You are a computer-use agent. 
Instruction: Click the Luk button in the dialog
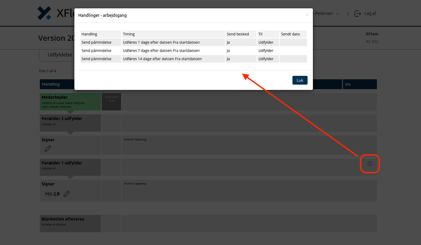click(x=300, y=80)
